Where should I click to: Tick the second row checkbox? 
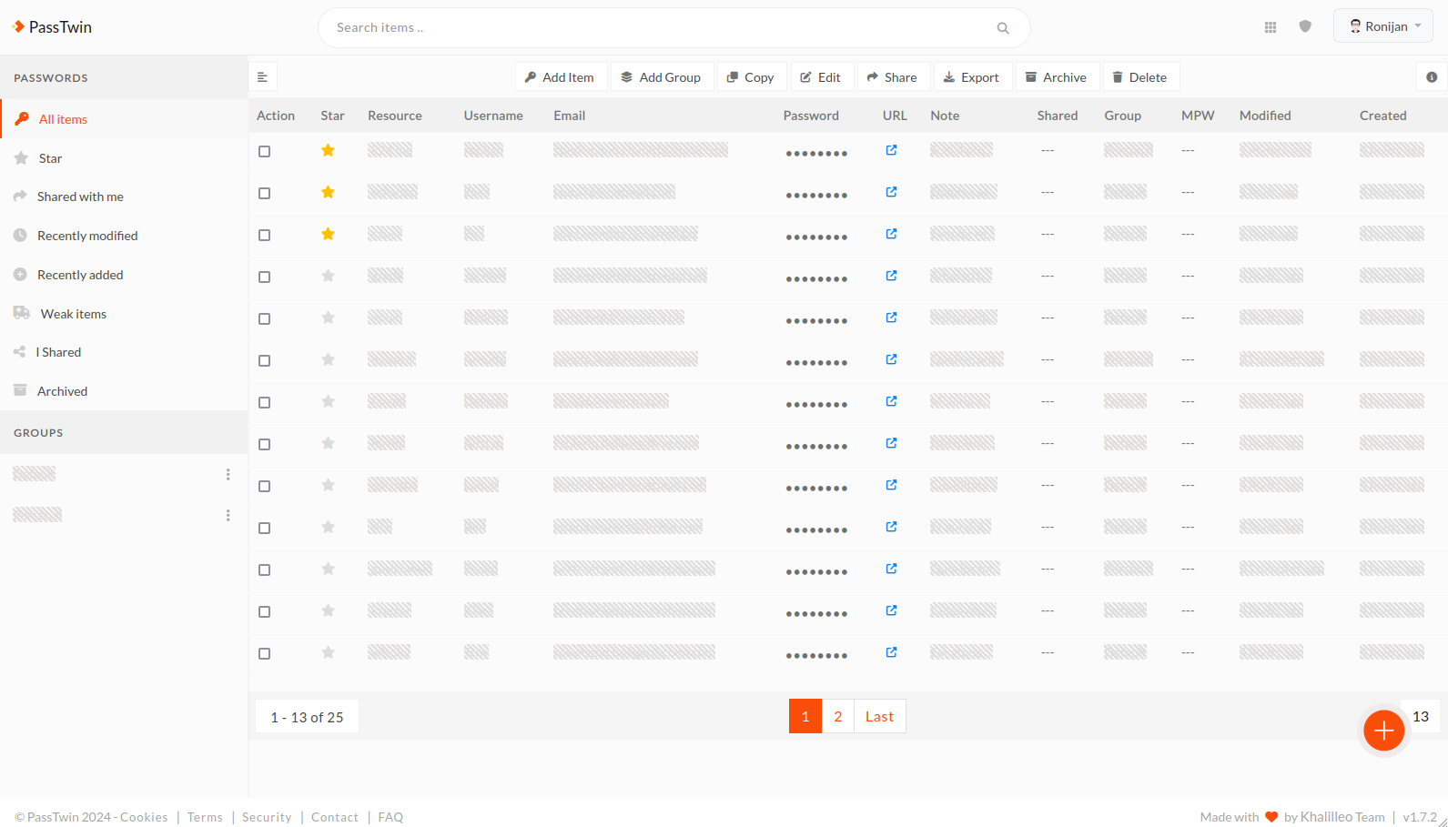click(x=264, y=193)
